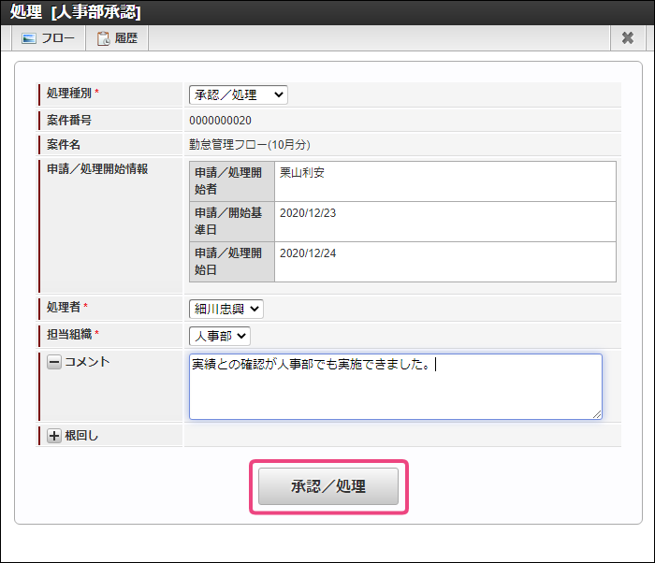Open the 処理種別 dropdown
The height and width of the screenshot is (563, 655).
pyautogui.click(x=238, y=94)
